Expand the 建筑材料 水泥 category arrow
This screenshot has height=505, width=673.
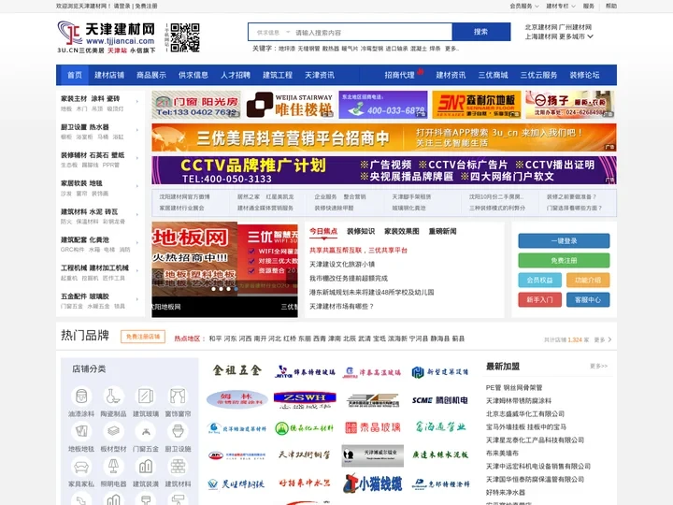point(137,215)
